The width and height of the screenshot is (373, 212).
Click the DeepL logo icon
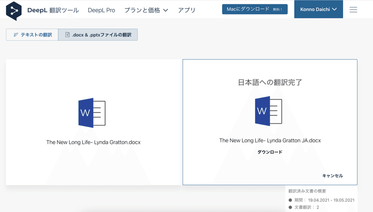tap(14, 11)
